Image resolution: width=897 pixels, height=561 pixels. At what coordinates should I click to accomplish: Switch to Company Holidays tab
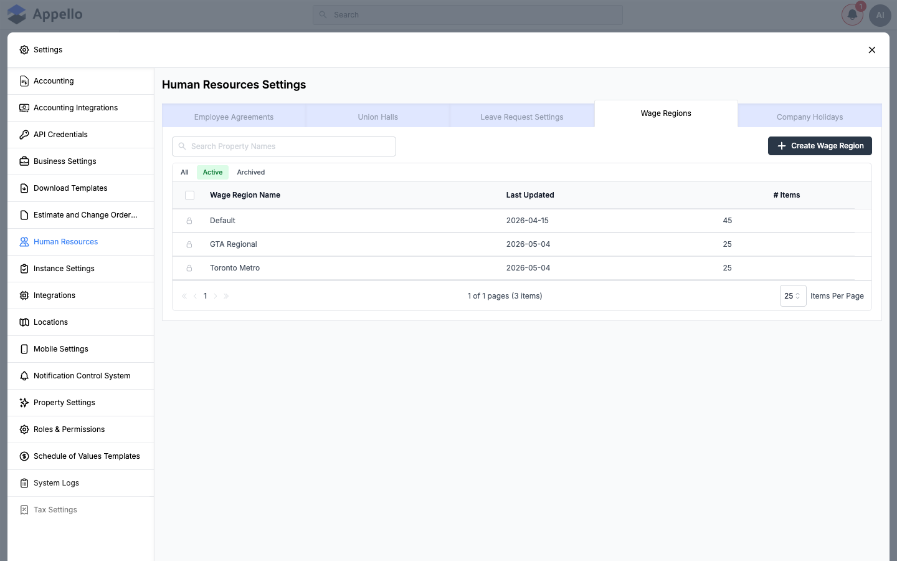810,117
